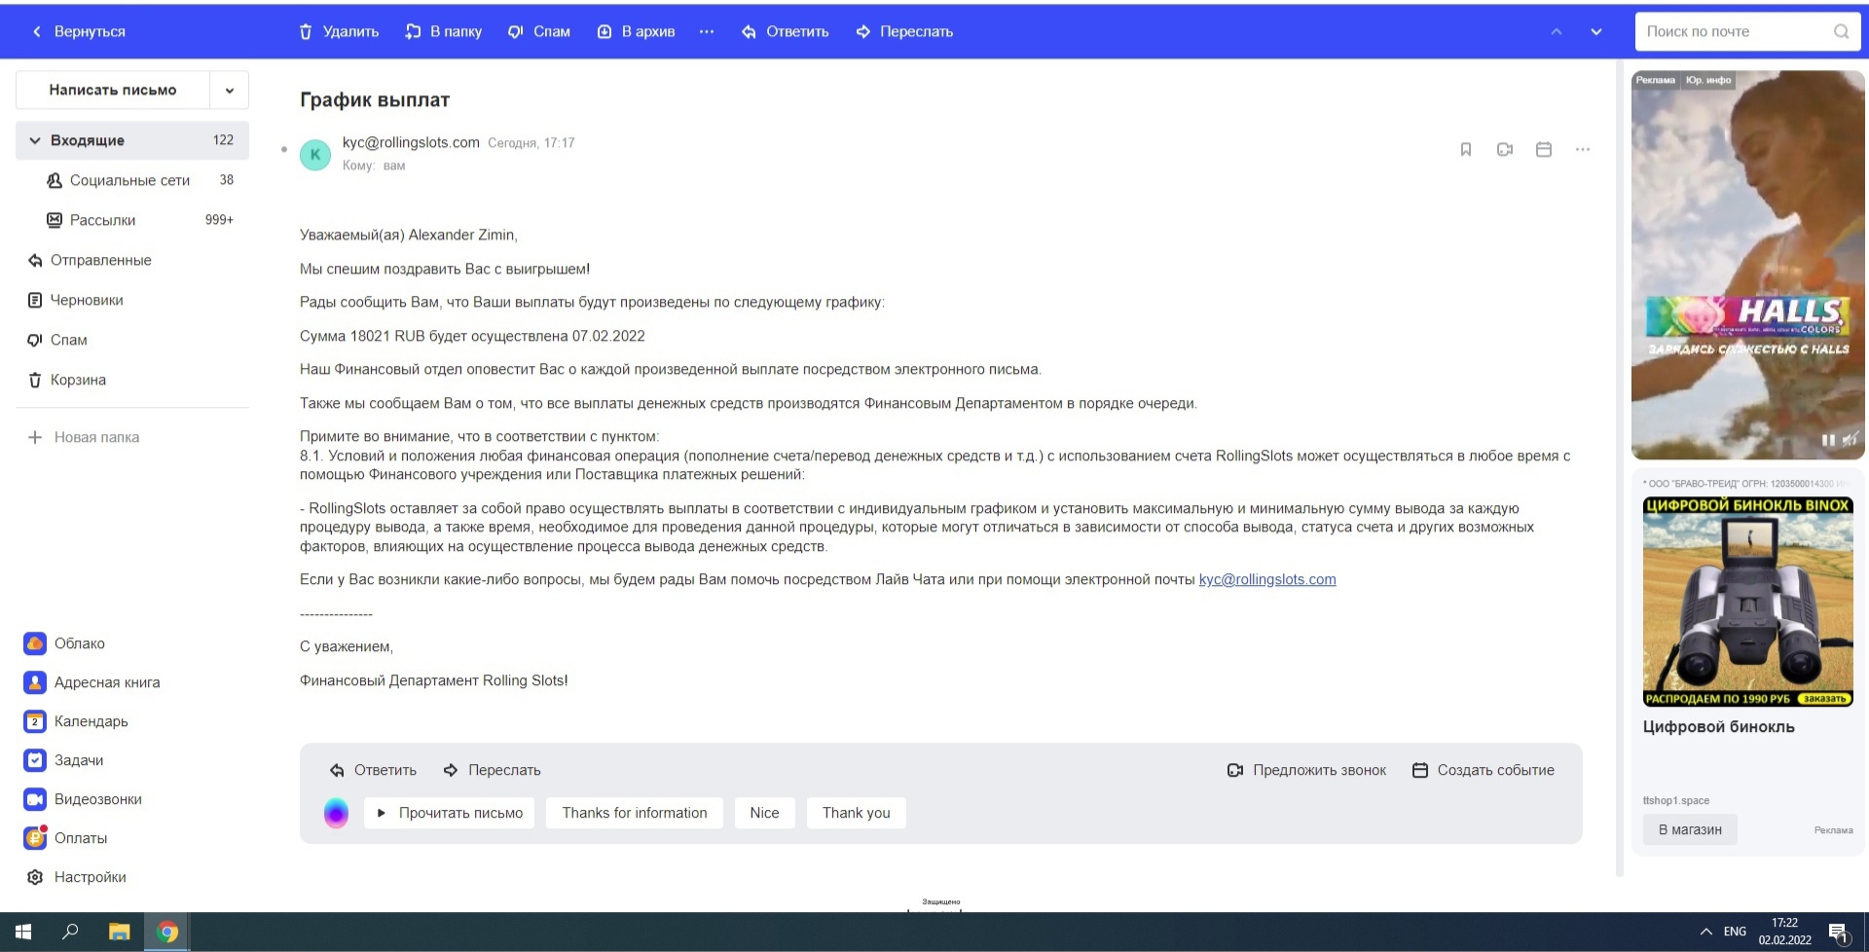This screenshot has width=1869, height=952.
Task: Click Chrome icon in taskbar
Action: click(167, 932)
